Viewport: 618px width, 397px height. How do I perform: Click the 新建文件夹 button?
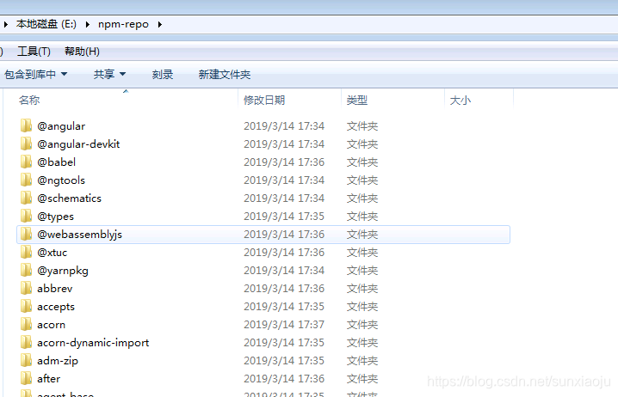point(225,75)
